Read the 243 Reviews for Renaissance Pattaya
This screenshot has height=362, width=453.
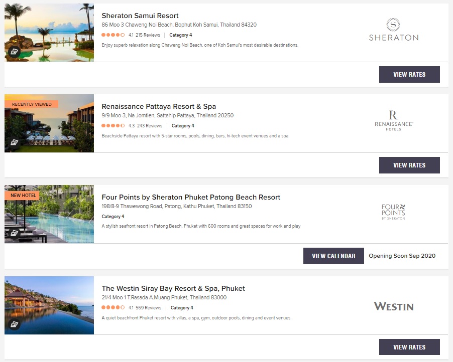pos(150,126)
